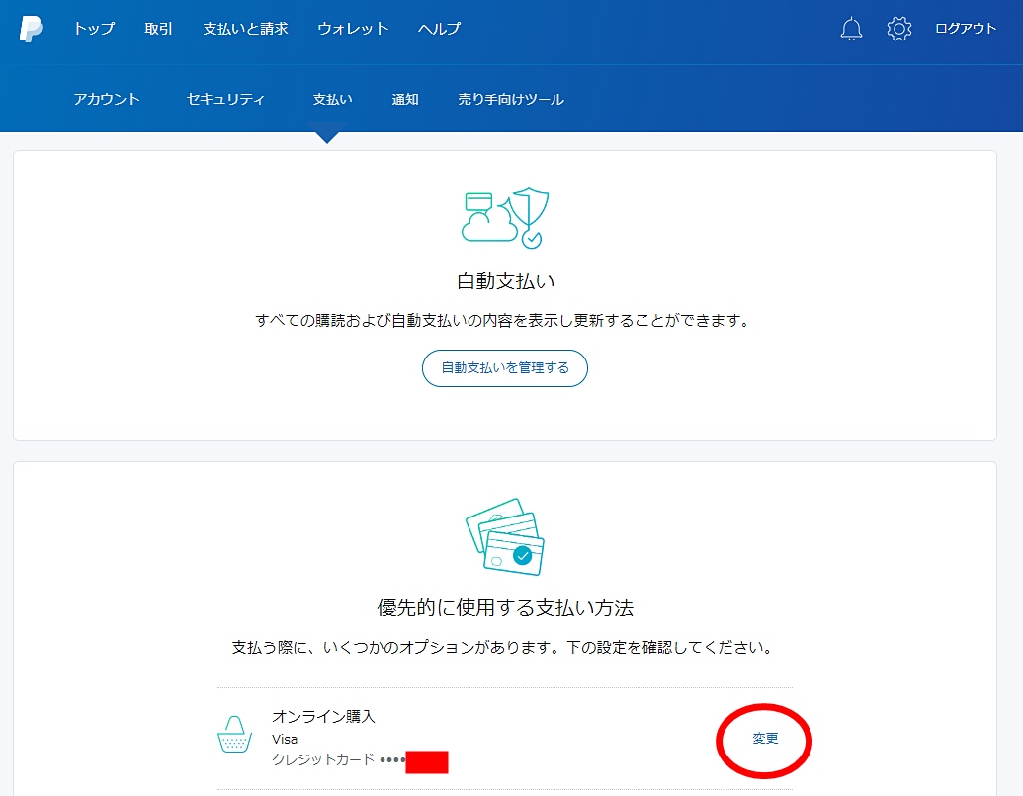Click the PayPal logo
Image resolution: width=1023 pixels, height=796 pixels.
(x=31, y=30)
